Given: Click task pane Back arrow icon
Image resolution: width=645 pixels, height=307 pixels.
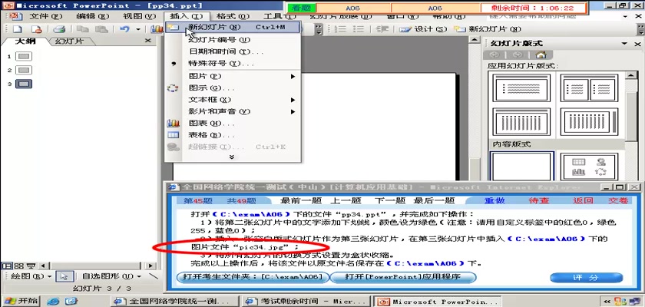Looking at the screenshot, I should (x=495, y=55).
